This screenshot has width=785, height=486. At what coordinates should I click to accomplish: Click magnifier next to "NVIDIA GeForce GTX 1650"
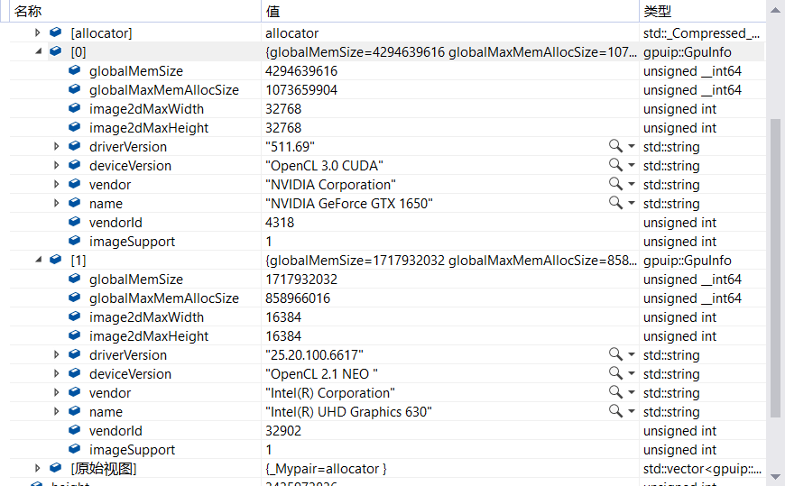614,203
